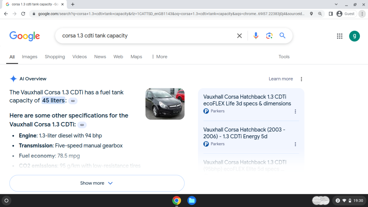Viewport: 368px width, 207px height.
Task: Toggle the browser side panel icon
Action: point(331,14)
